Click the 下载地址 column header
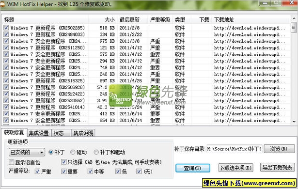 251,19
